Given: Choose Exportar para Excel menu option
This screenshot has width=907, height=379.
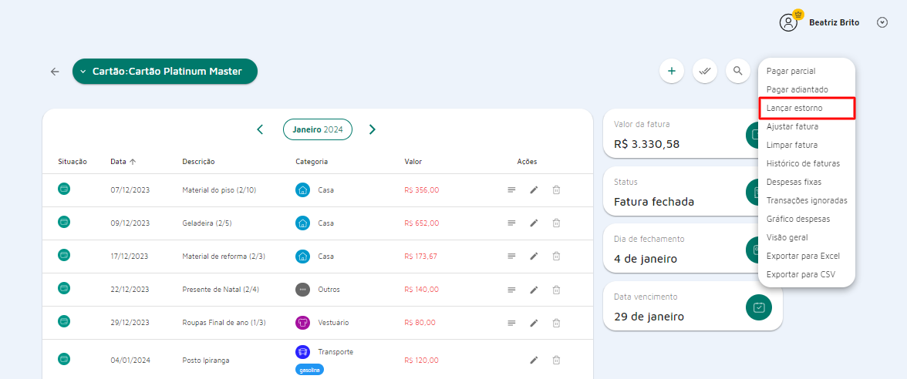Looking at the screenshot, I should click(803, 256).
